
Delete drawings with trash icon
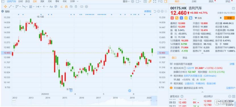76,7
